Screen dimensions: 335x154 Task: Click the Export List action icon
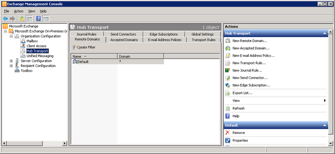[228, 93]
